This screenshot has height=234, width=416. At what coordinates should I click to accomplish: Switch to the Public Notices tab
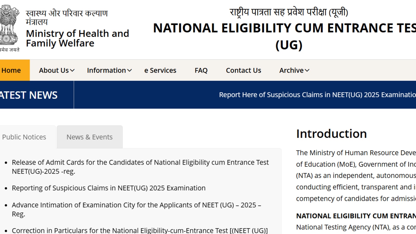pos(24,137)
